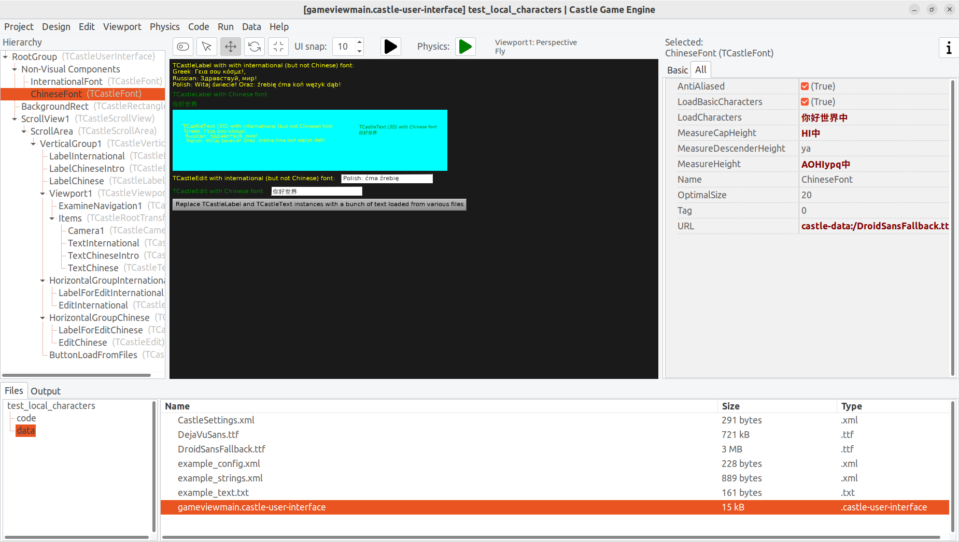The width and height of the screenshot is (959, 542).
Task: Open the Viewport menu
Action: tap(122, 26)
